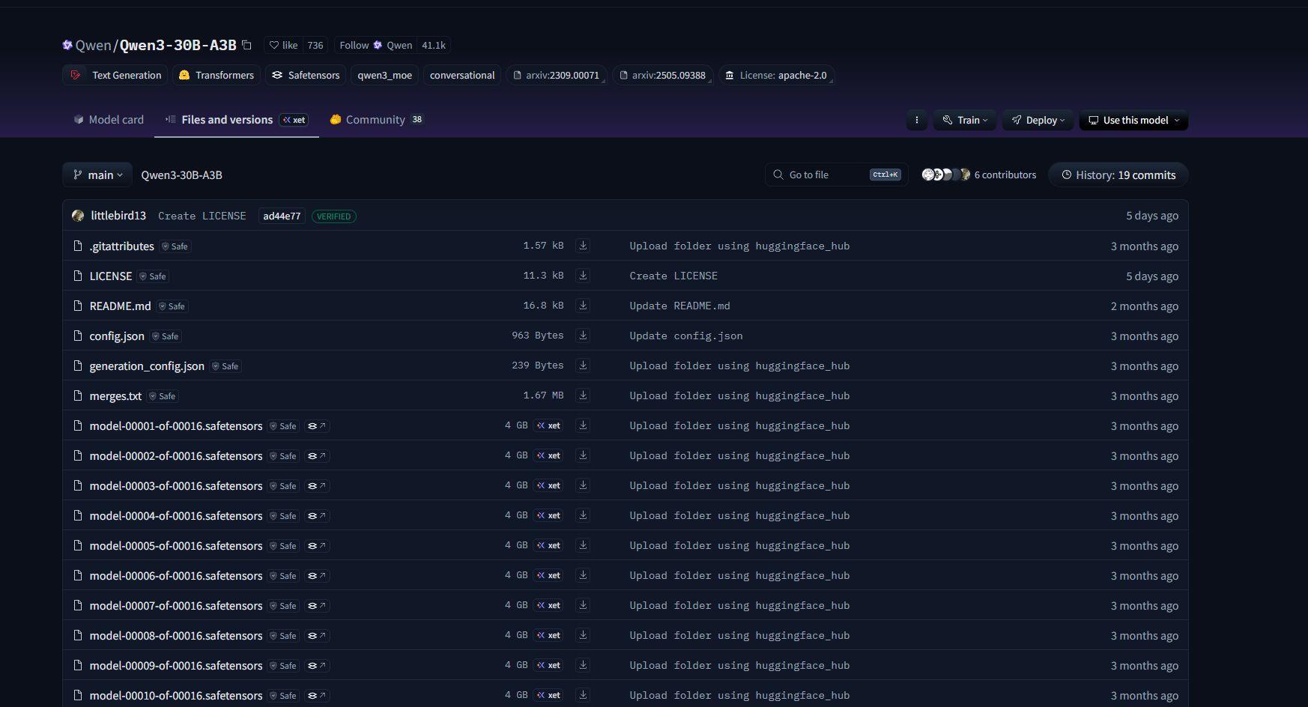Like the Qwen3-30B-A3B model
1308x707 pixels.
tap(284, 46)
